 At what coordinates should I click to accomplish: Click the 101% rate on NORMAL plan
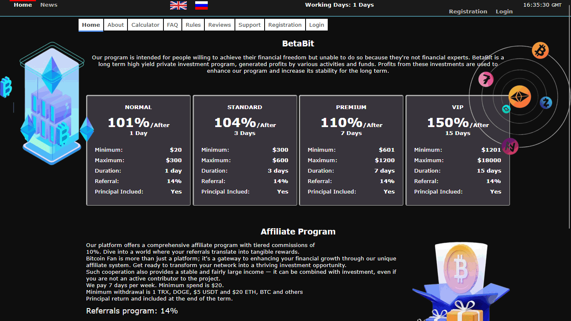[x=129, y=122]
